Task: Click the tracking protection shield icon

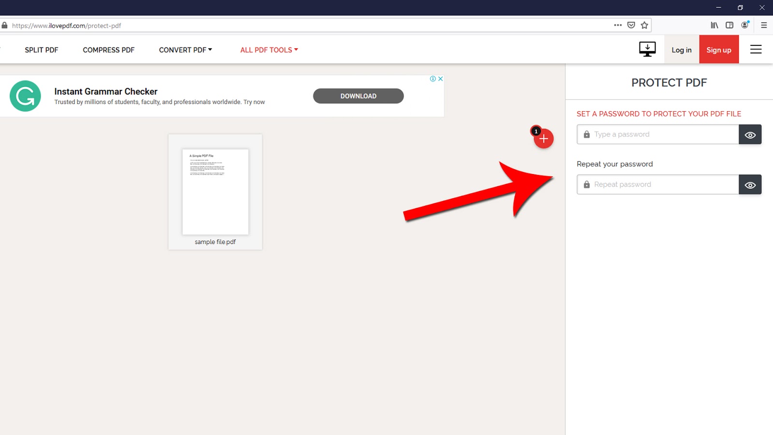Action: pyautogui.click(x=631, y=25)
